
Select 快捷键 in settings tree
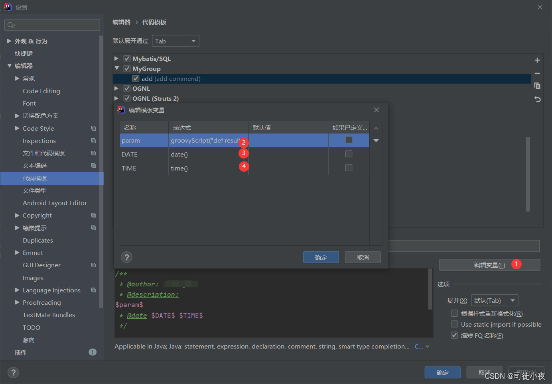(24, 53)
